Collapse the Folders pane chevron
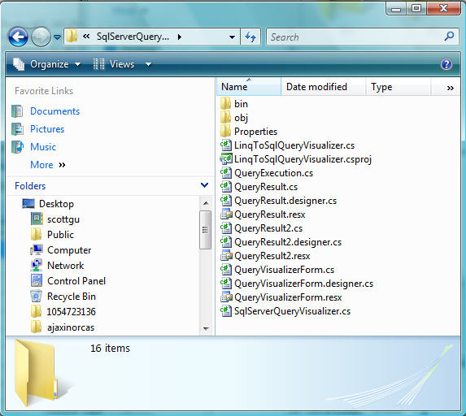The width and height of the screenshot is (466, 416). click(204, 185)
